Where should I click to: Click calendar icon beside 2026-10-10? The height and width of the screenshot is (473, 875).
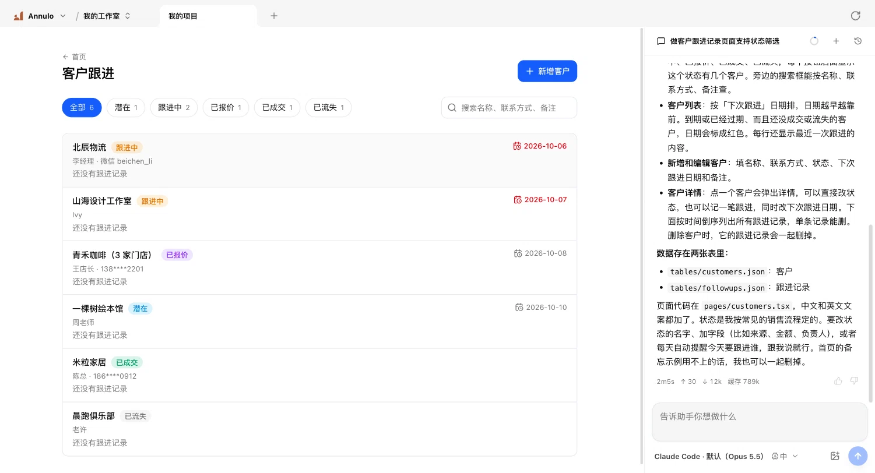(x=519, y=307)
